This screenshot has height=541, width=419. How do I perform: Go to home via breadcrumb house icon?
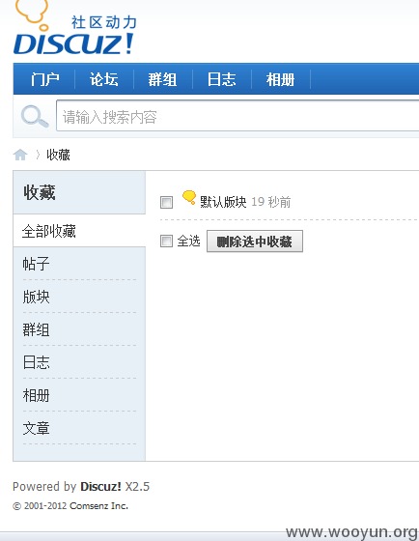20,155
